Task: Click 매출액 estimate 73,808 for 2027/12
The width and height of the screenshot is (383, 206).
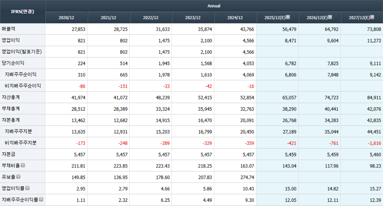Action: pos(374,29)
